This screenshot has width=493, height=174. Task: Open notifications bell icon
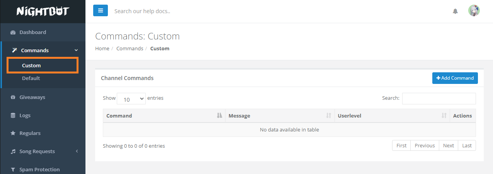455,11
